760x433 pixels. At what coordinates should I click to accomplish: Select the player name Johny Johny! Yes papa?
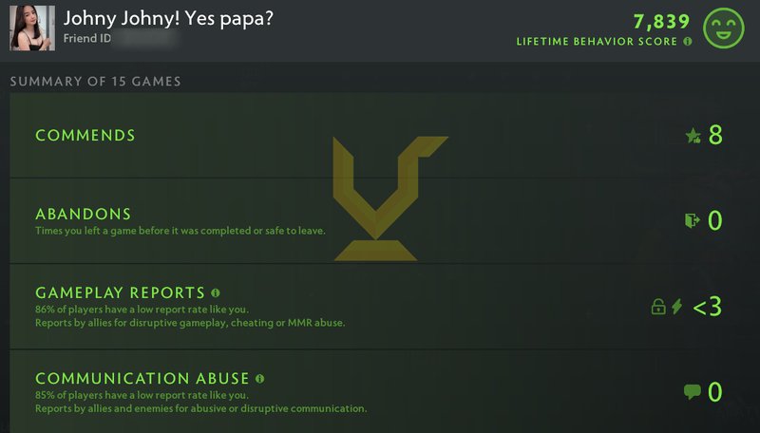pos(168,18)
